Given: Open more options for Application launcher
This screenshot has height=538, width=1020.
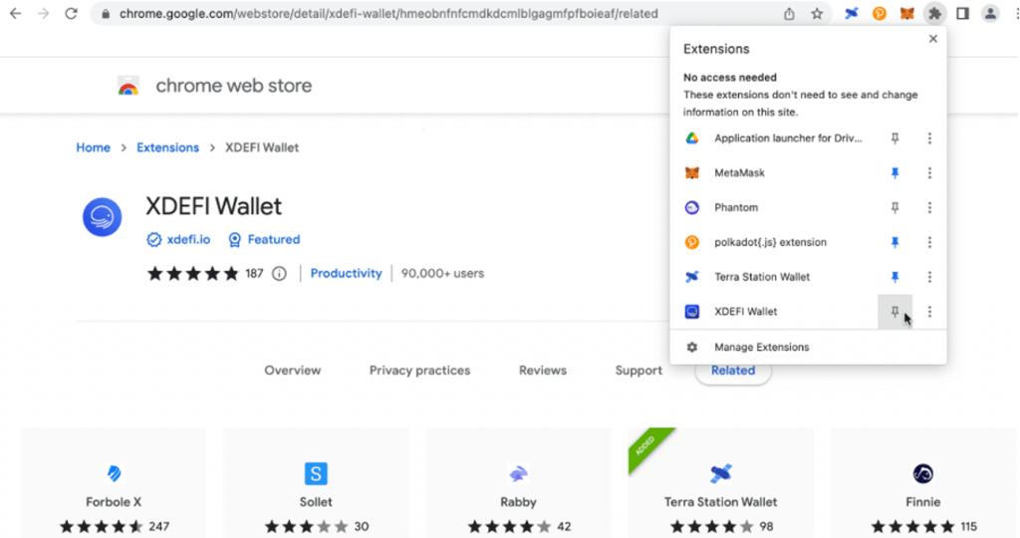Looking at the screenshot, I should pos(929,137).
